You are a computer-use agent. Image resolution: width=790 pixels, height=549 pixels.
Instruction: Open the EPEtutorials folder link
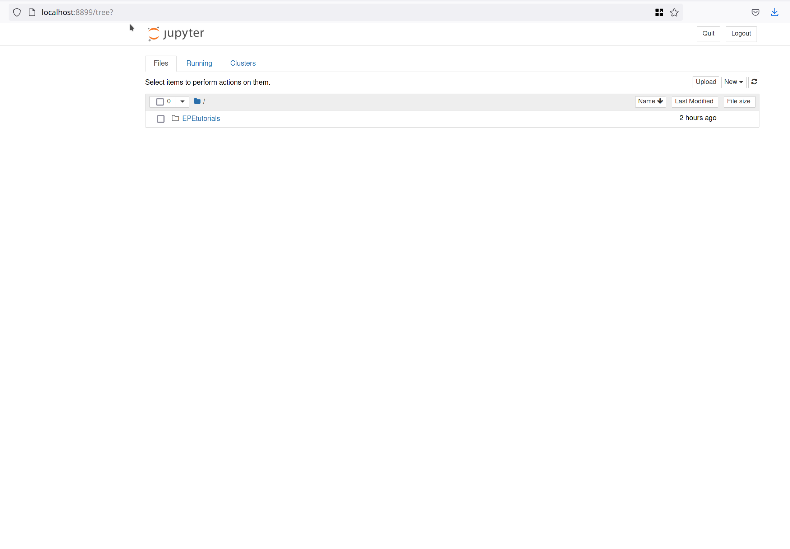[201, 118]
